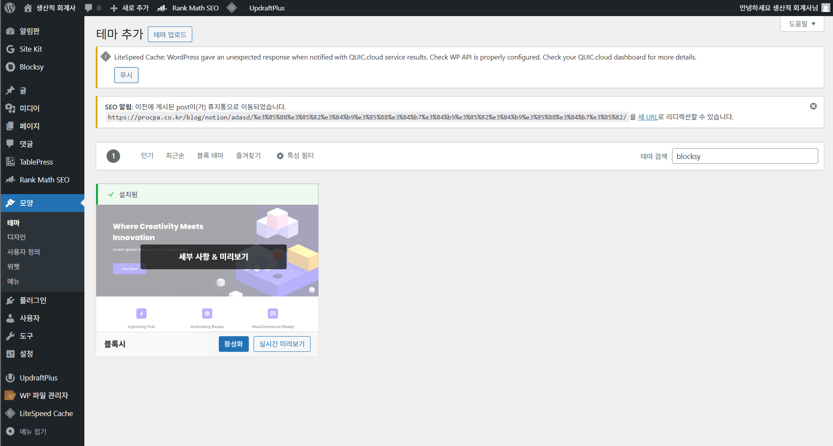This screenshot has height=446, width=833.
Task: Click the LiteSpeed diamond icon in admin bar
Action: point(232,8)
